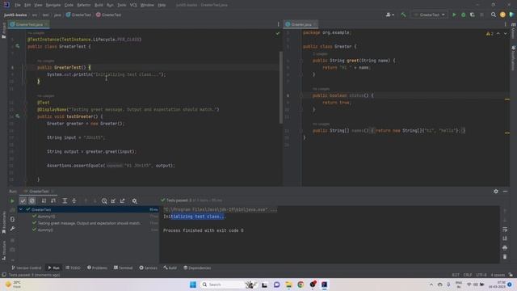Open the File menu

click(18, 5)
